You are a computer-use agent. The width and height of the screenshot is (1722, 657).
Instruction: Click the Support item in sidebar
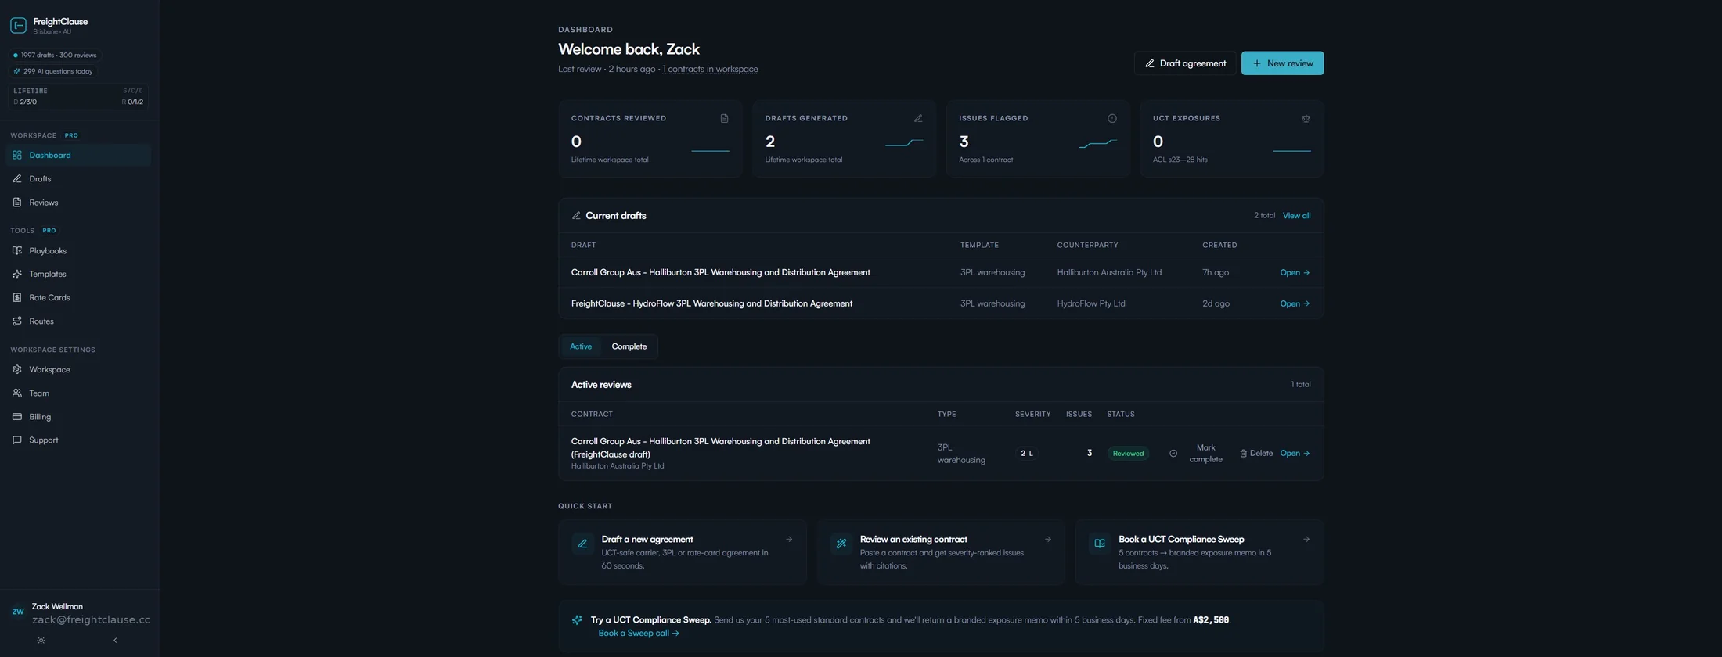tap(78, 440)
